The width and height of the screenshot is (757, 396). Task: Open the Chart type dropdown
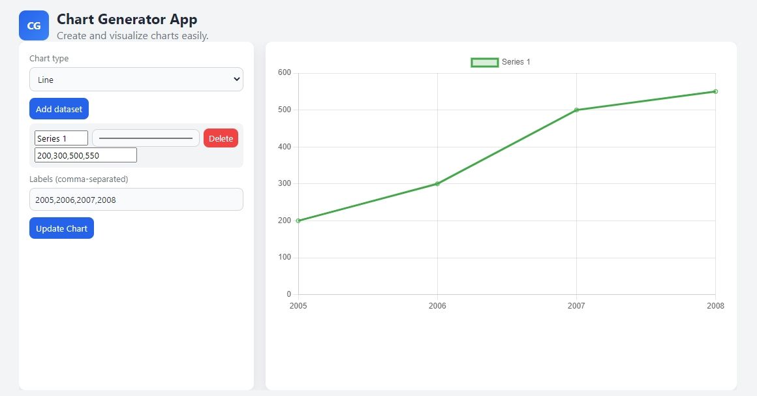click(x=136, y=80)
